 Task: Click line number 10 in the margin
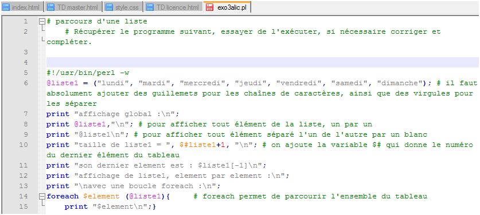(x=24, y=145)
